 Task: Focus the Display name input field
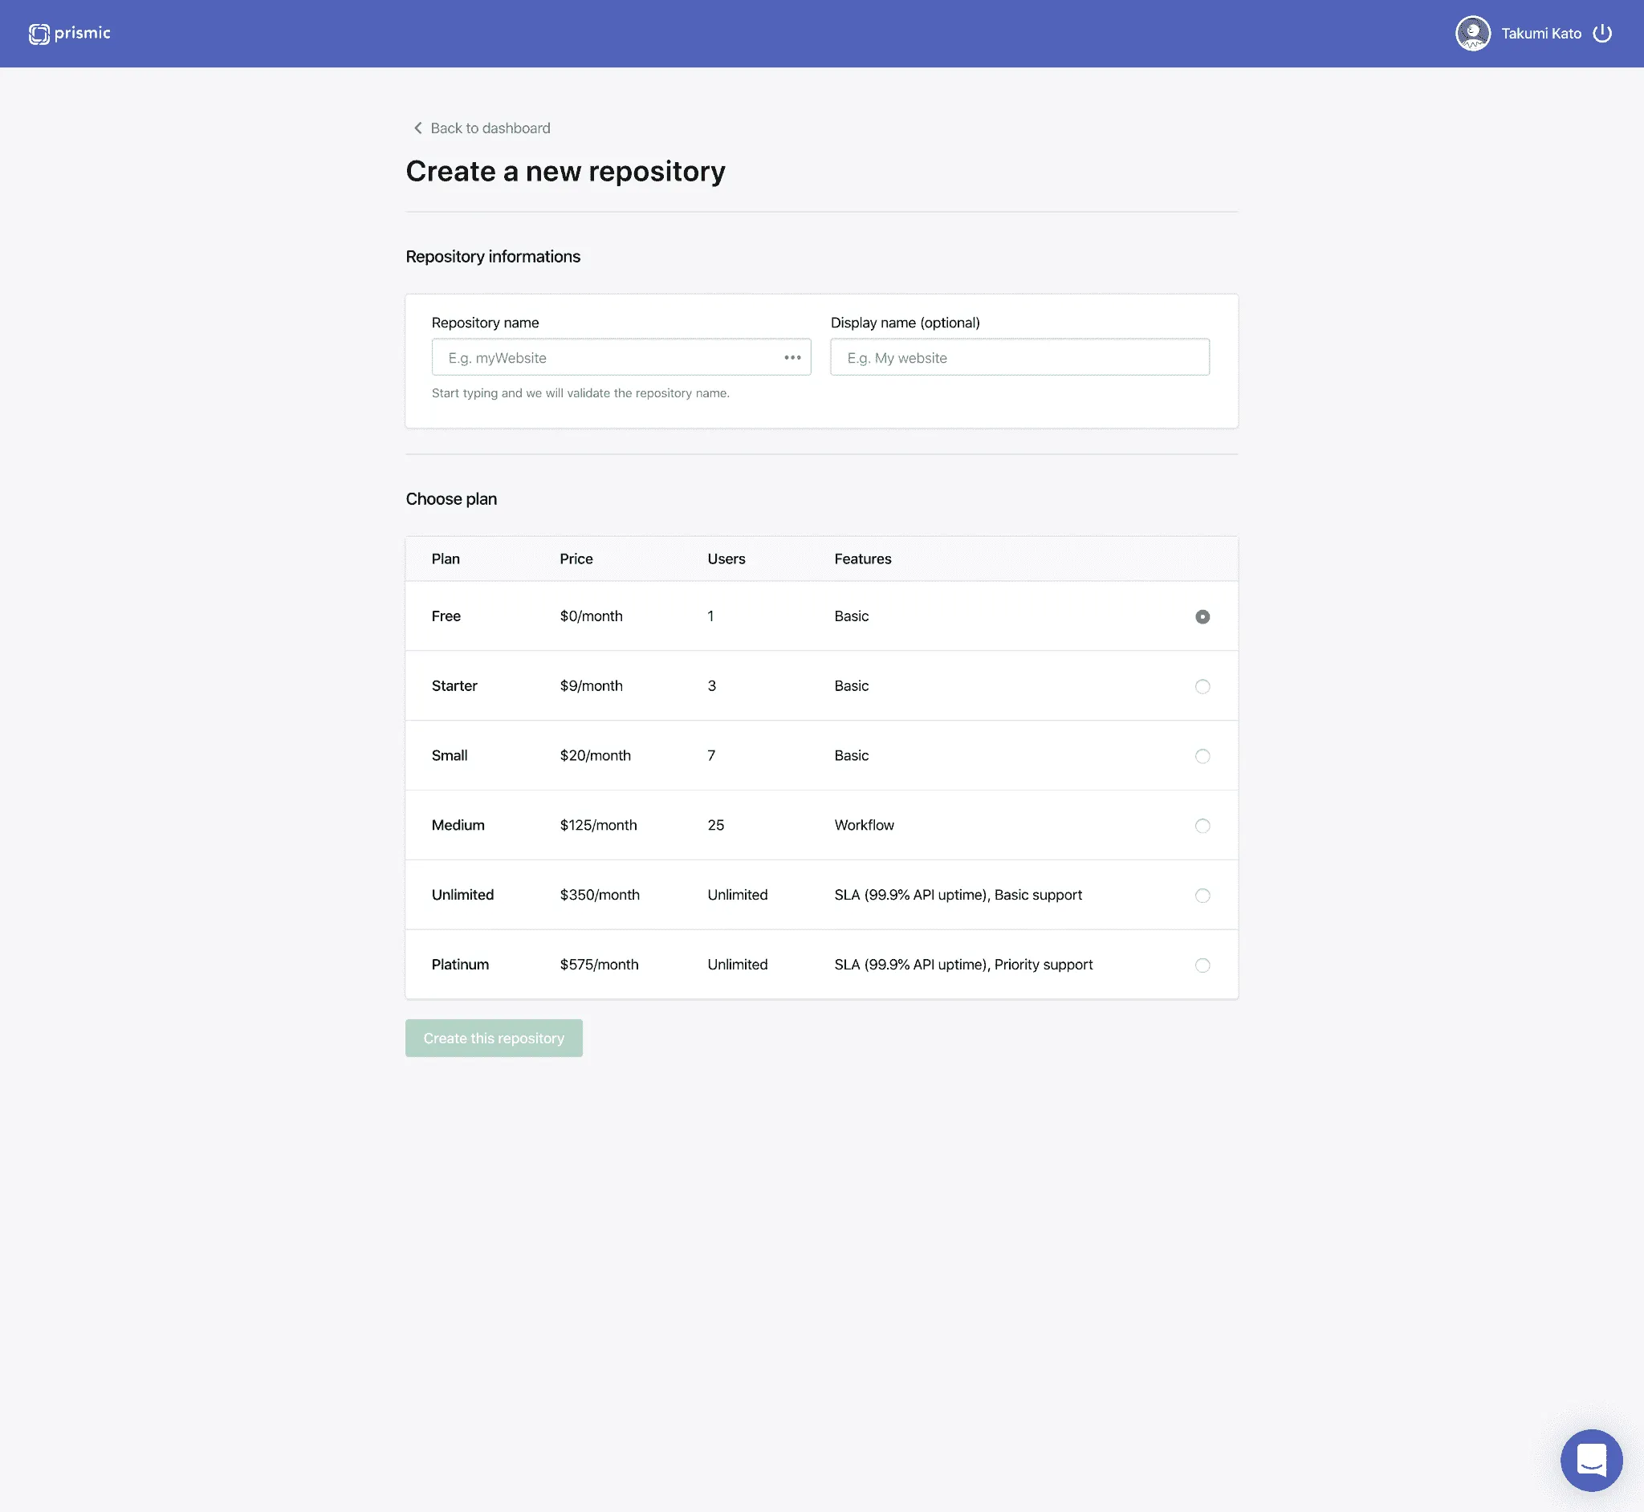pos(1019,358)
